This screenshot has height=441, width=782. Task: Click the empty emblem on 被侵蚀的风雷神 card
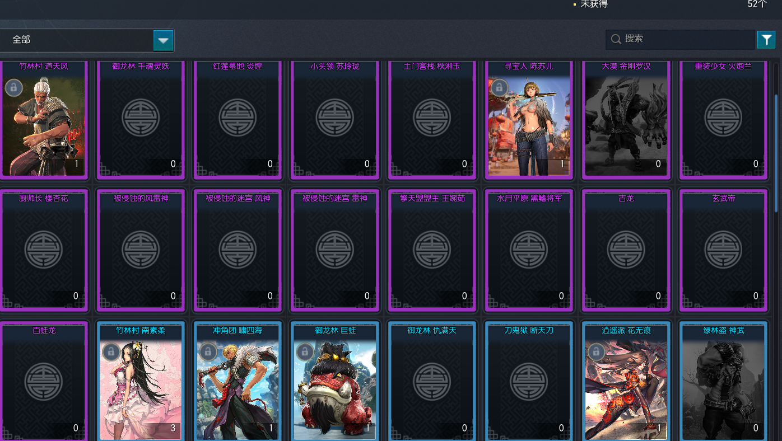[141, 250]
